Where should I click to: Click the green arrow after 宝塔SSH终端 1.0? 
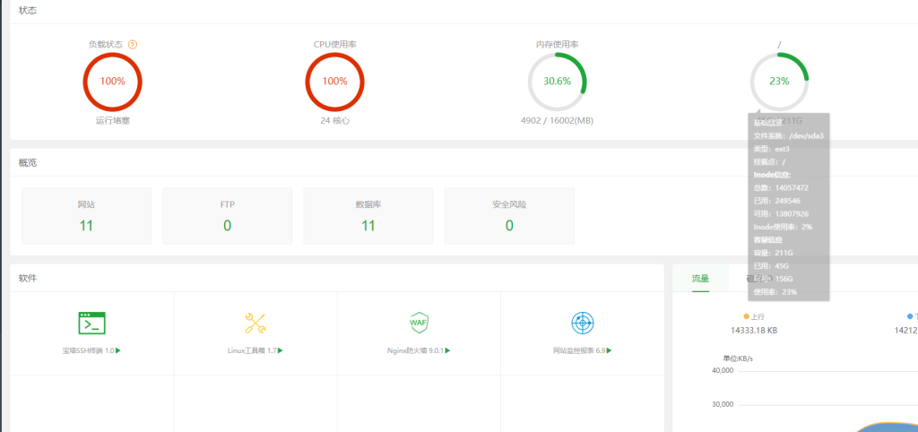(x=118, y=350)
